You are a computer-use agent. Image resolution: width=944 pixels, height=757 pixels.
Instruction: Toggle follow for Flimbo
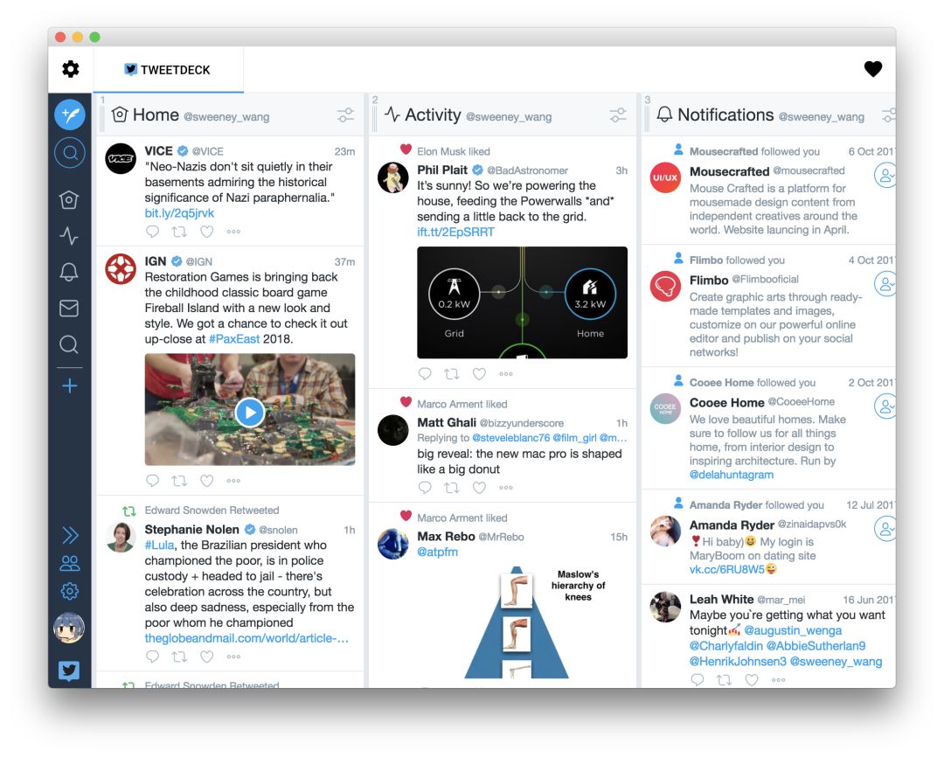[885, 284]
